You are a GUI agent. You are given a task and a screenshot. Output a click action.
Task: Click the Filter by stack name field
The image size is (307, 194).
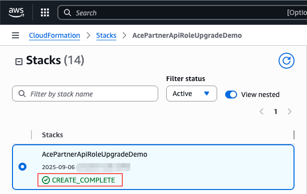(85, 94)
